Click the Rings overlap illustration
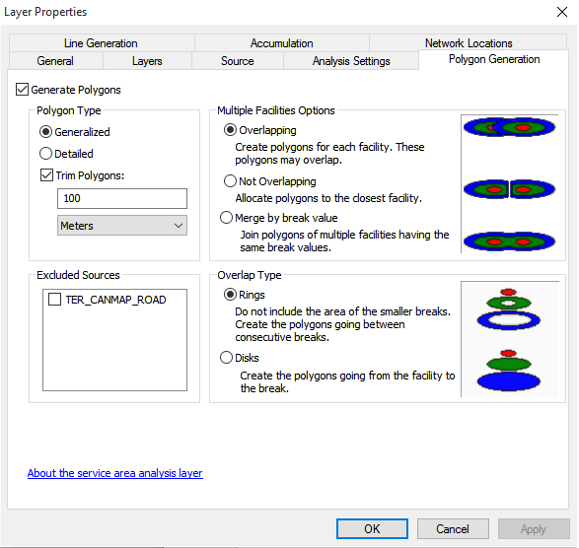Image resolution: width=579 pixels, height=548 pixels. (509, 309)
